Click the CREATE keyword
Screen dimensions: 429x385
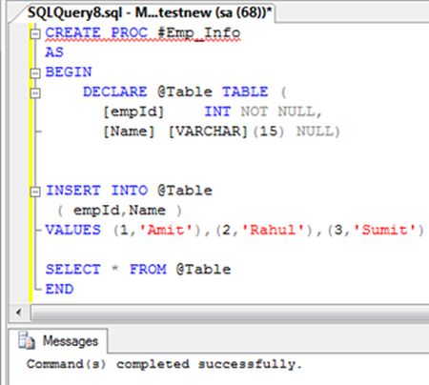73,32
